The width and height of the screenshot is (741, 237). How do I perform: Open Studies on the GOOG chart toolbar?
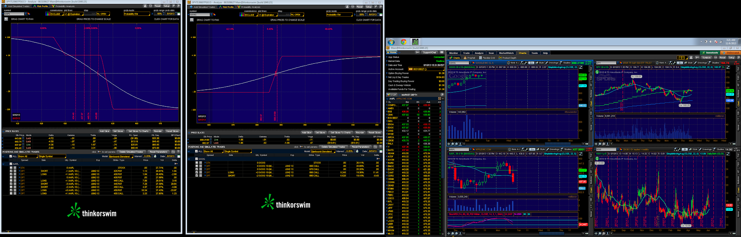coord(565,63)
